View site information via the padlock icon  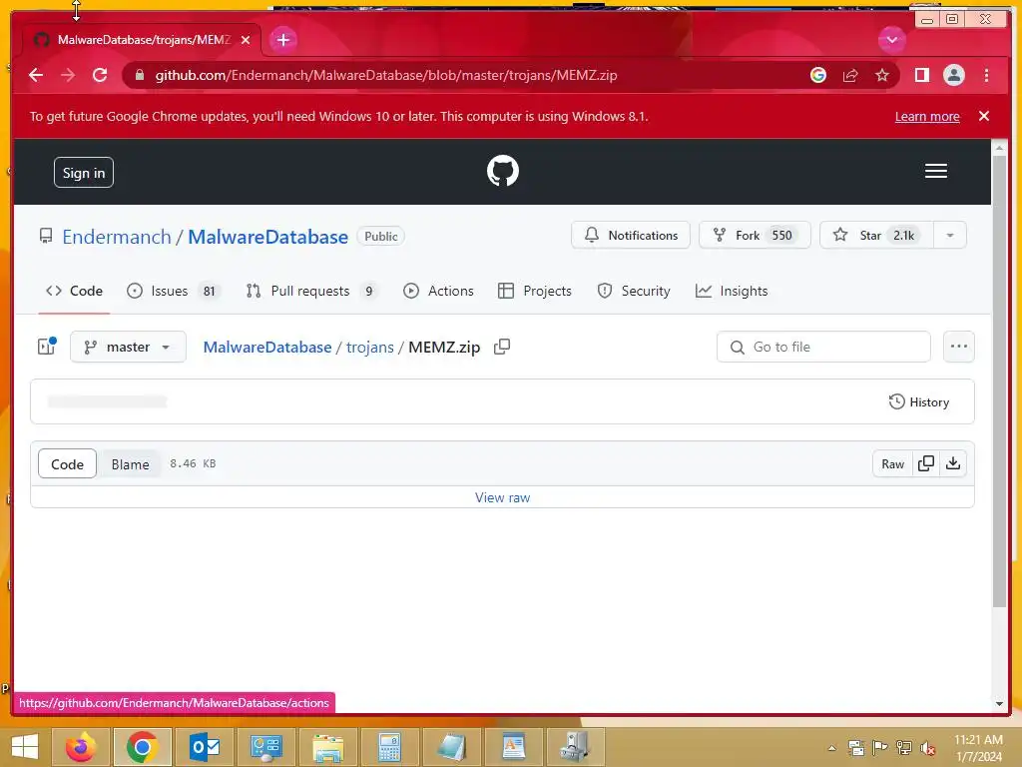pyautogui.click(x=140, y=75)
